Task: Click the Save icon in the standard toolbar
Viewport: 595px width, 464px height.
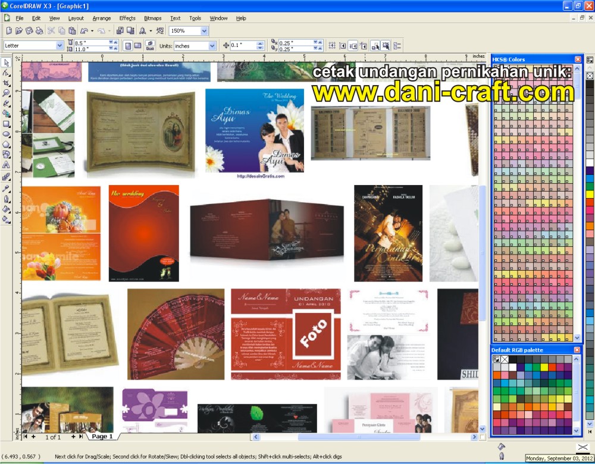Action: click(x=29, y=31)
